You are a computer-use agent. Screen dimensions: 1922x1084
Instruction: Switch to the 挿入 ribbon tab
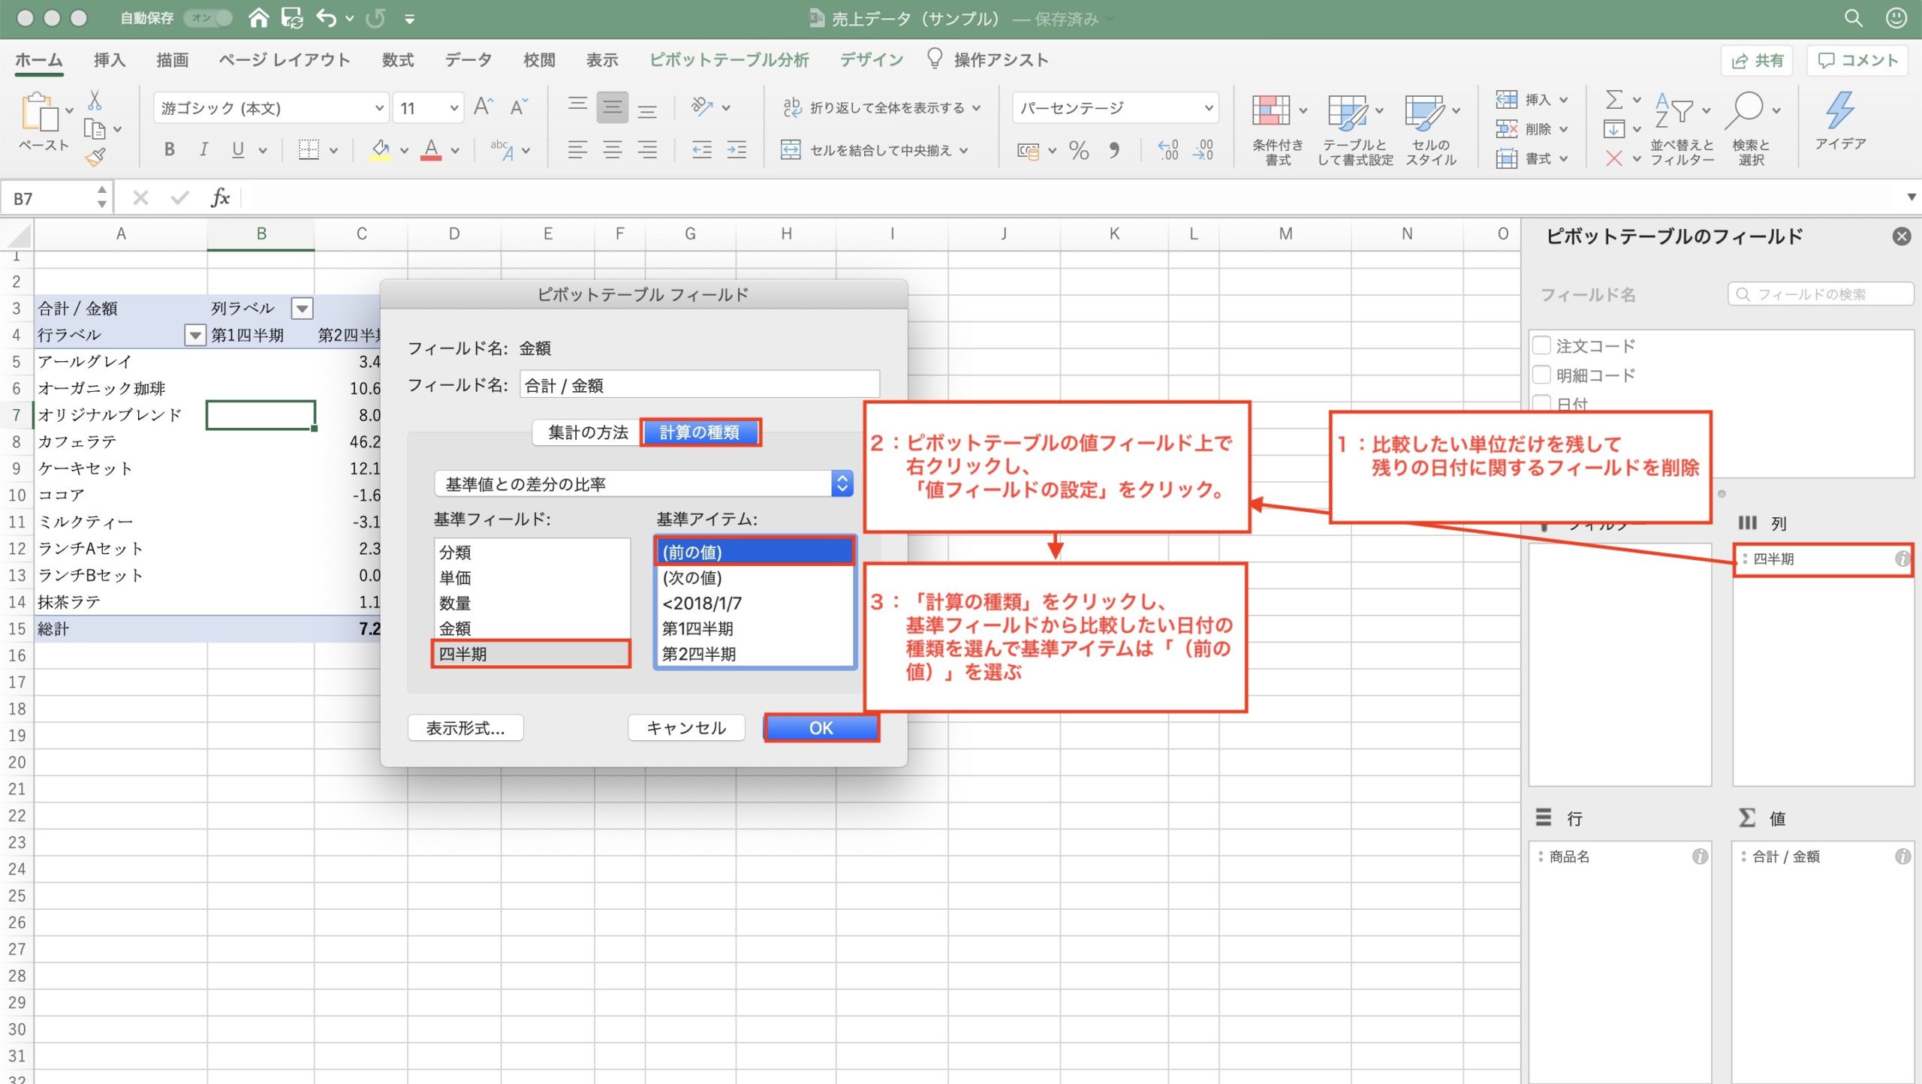[x=110, y=60]
